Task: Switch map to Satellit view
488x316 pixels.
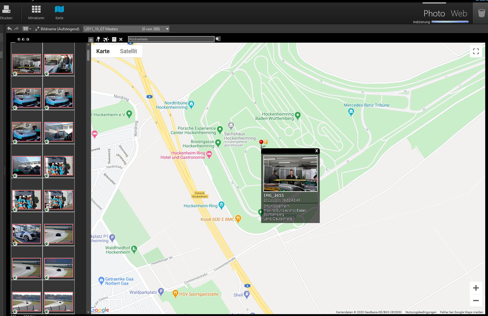Action: click(128, 51)
